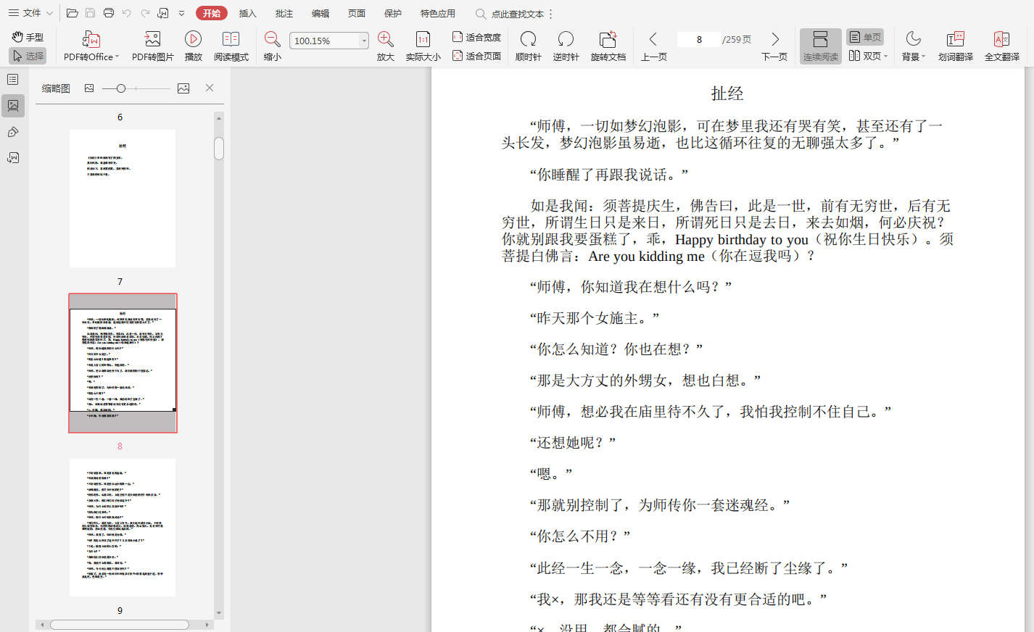The height and width of the screenshot is (632, 1034).
Task: Click the redo arrow icon
Action: pyautogui.click(x=145, y=13)
